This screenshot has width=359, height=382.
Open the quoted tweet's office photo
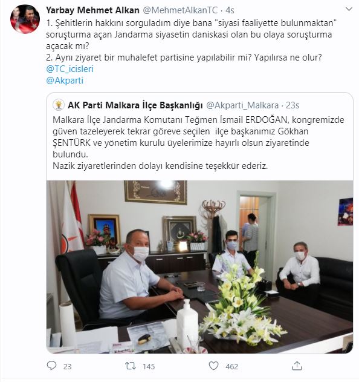pos(199,267)
